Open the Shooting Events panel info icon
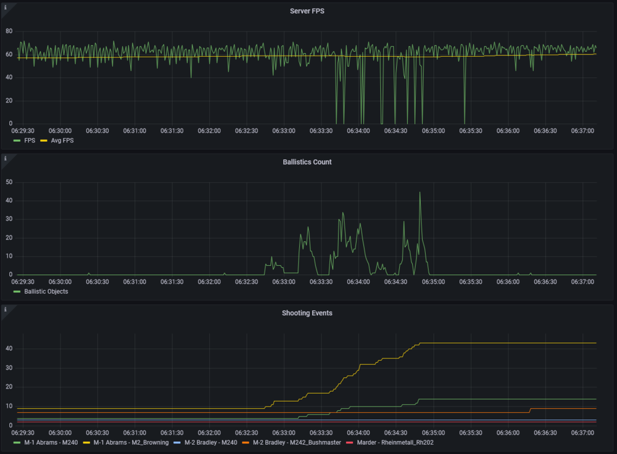This screenshot has height=454, width=617. 5,310
